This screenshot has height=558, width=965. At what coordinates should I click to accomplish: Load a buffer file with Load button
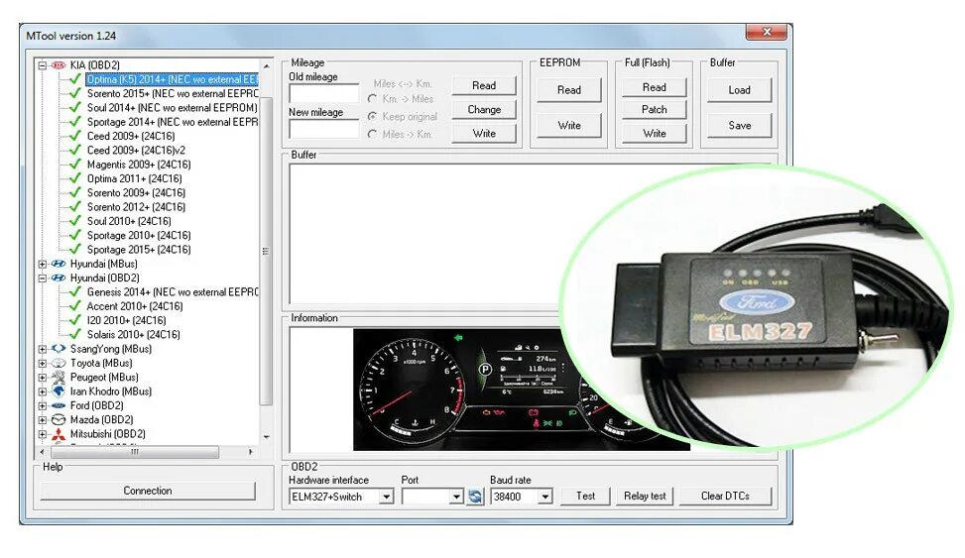[x=739, y=90]
